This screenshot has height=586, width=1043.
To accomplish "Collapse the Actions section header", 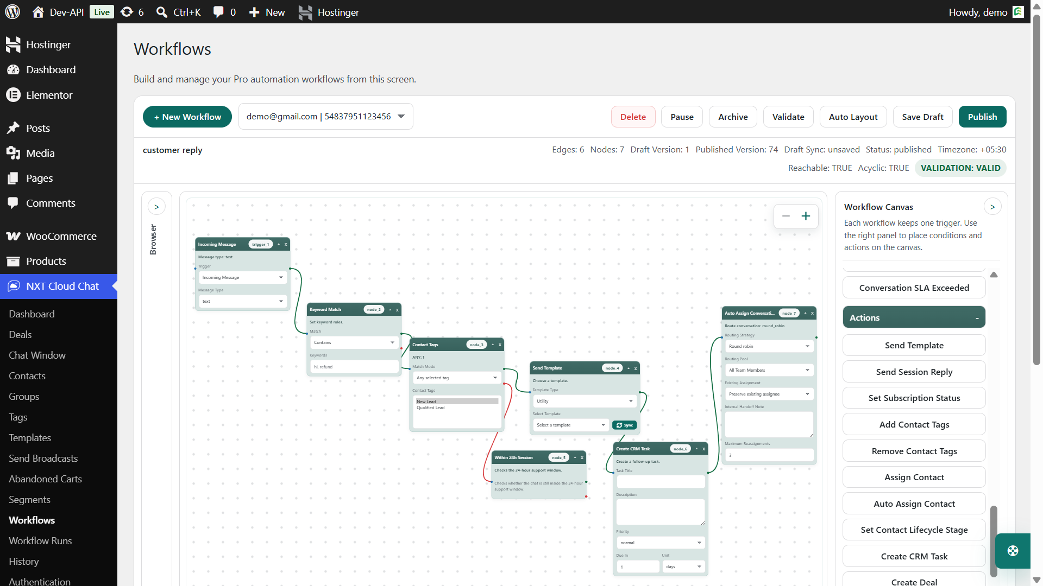I will click(x=914, y=317).
